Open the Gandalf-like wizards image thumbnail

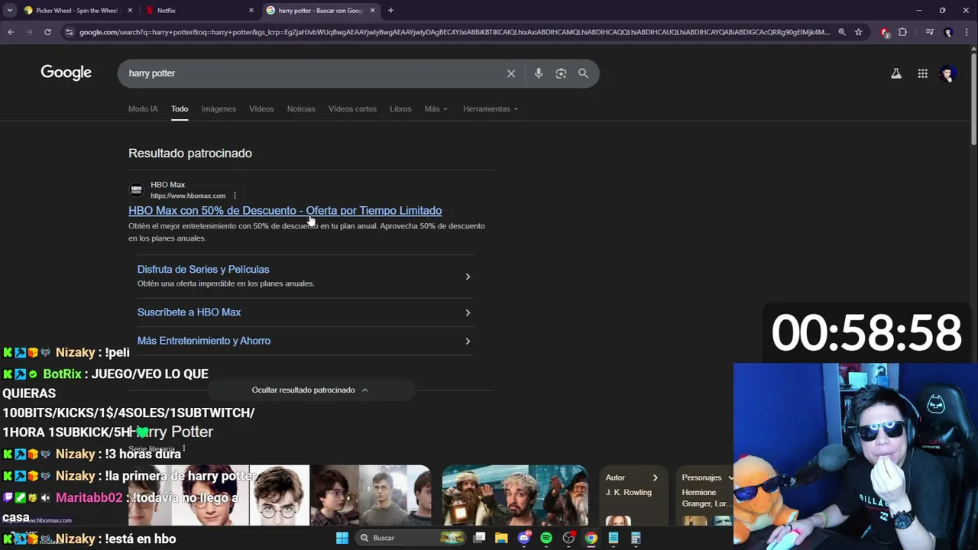515,495
